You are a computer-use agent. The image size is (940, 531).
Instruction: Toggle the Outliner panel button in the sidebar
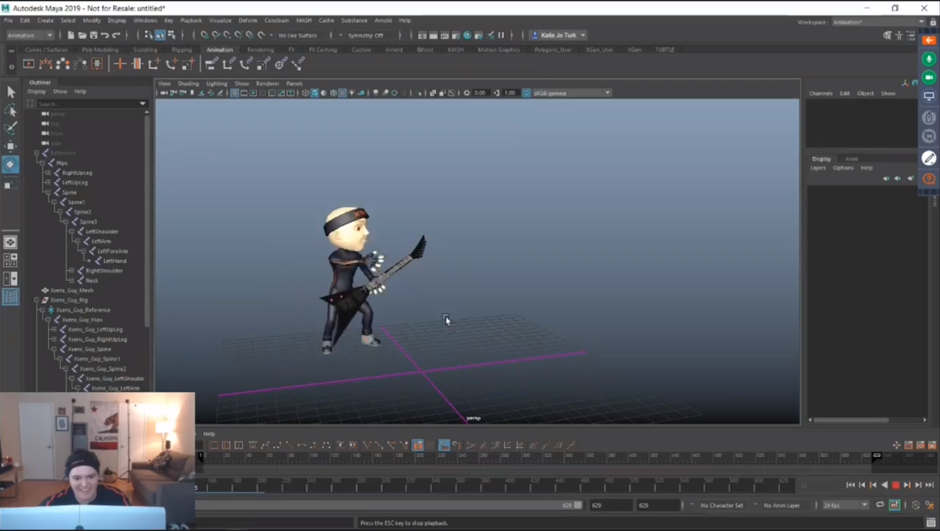[x=11, y=297]
